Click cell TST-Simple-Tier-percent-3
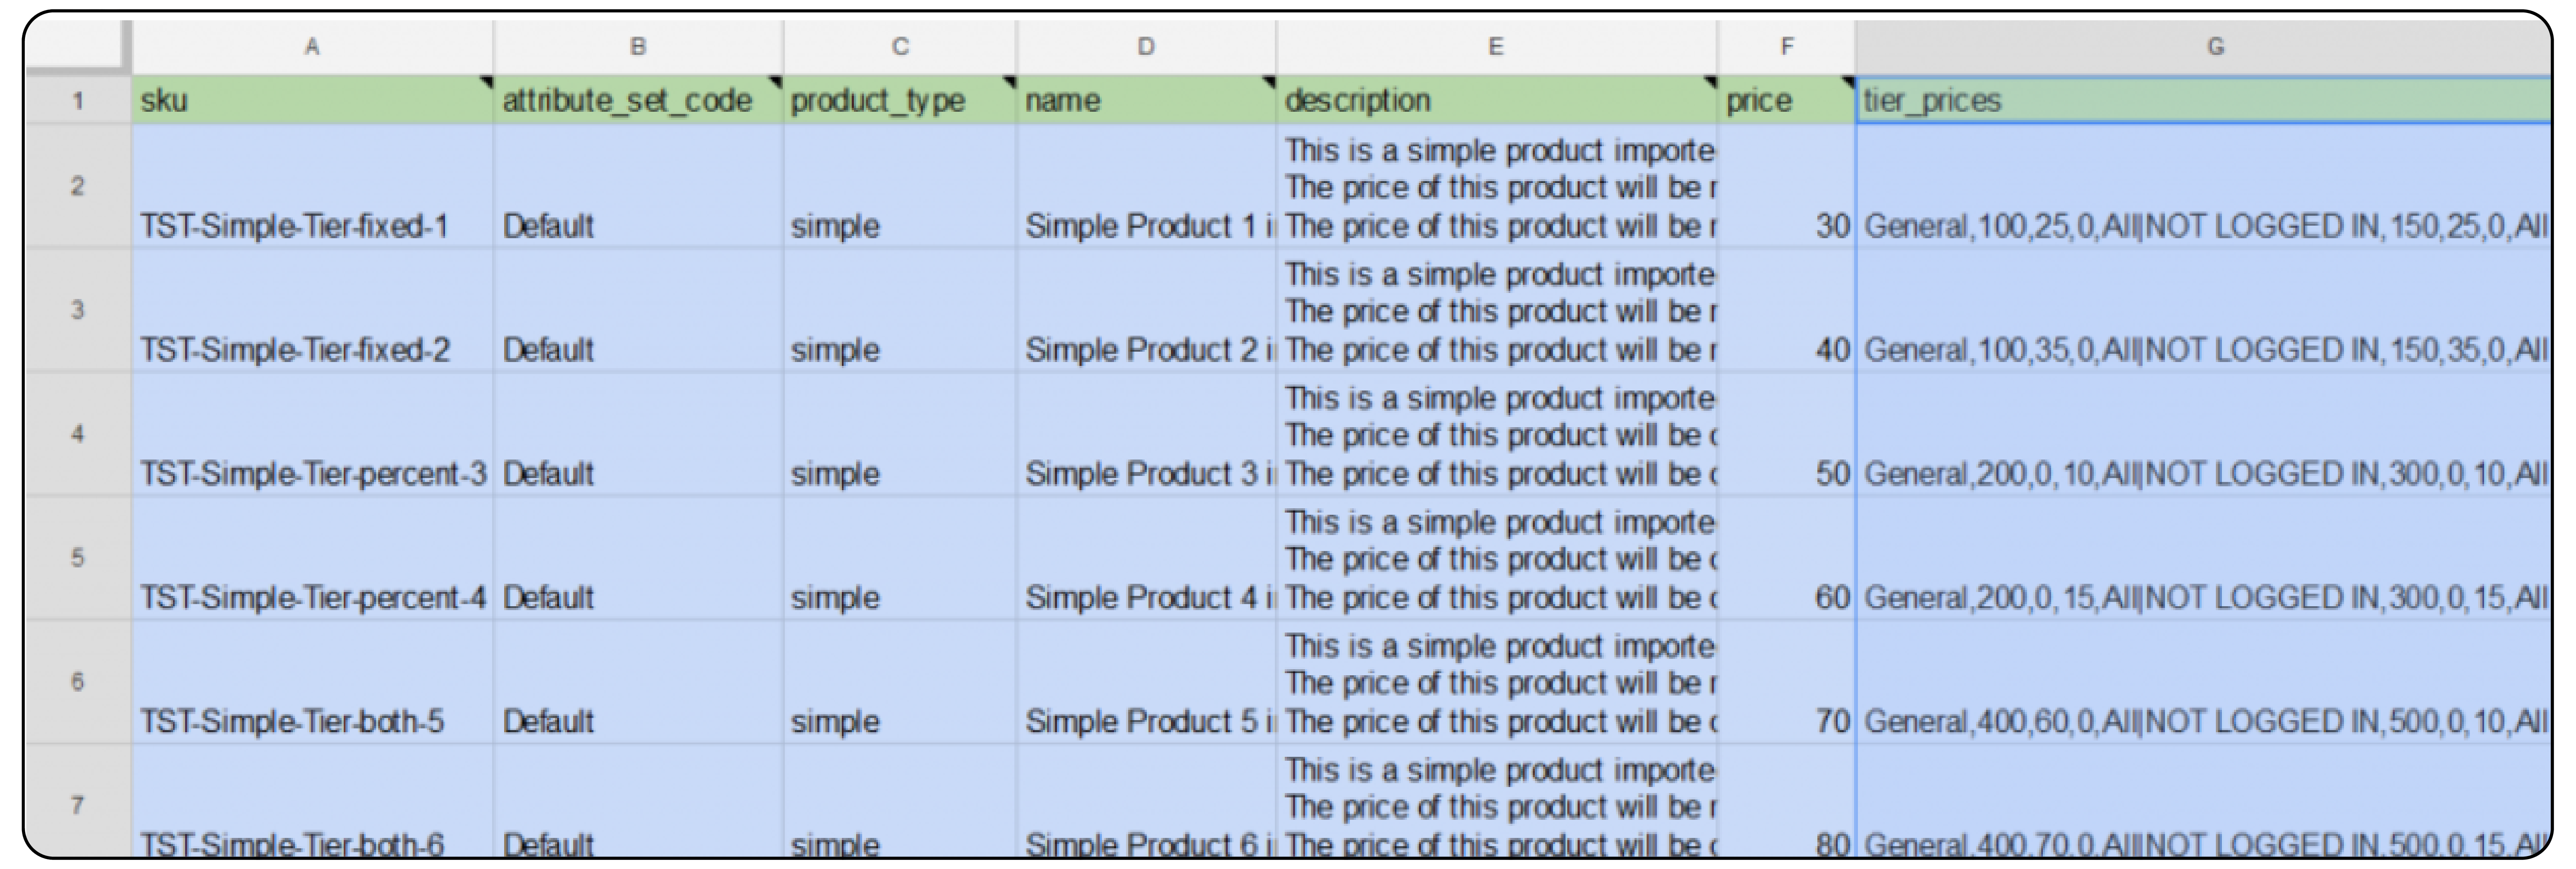The image size is (2576, 869). (x=312, y=434)
